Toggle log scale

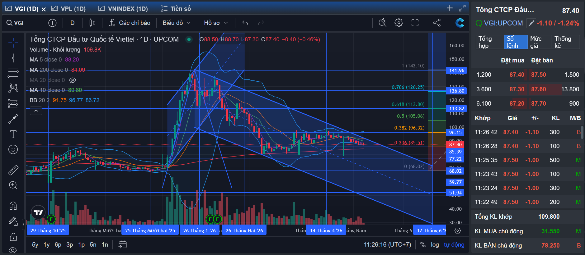point(435,245)
